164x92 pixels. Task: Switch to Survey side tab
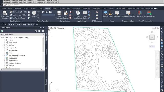click(46, 67)
